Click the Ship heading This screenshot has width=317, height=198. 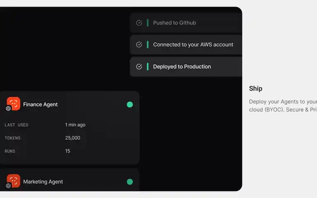click(255, 89)
